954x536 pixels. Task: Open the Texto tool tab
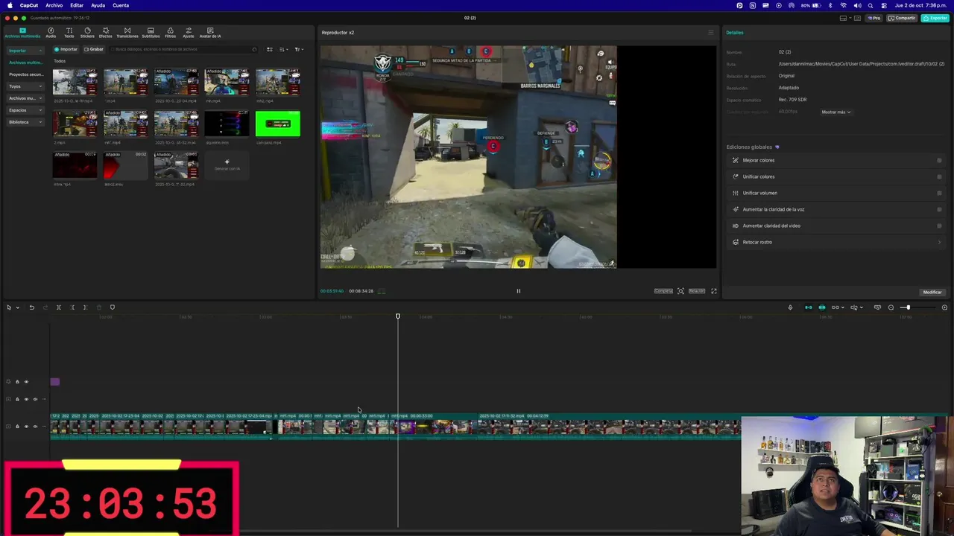[x=69, y=33]
